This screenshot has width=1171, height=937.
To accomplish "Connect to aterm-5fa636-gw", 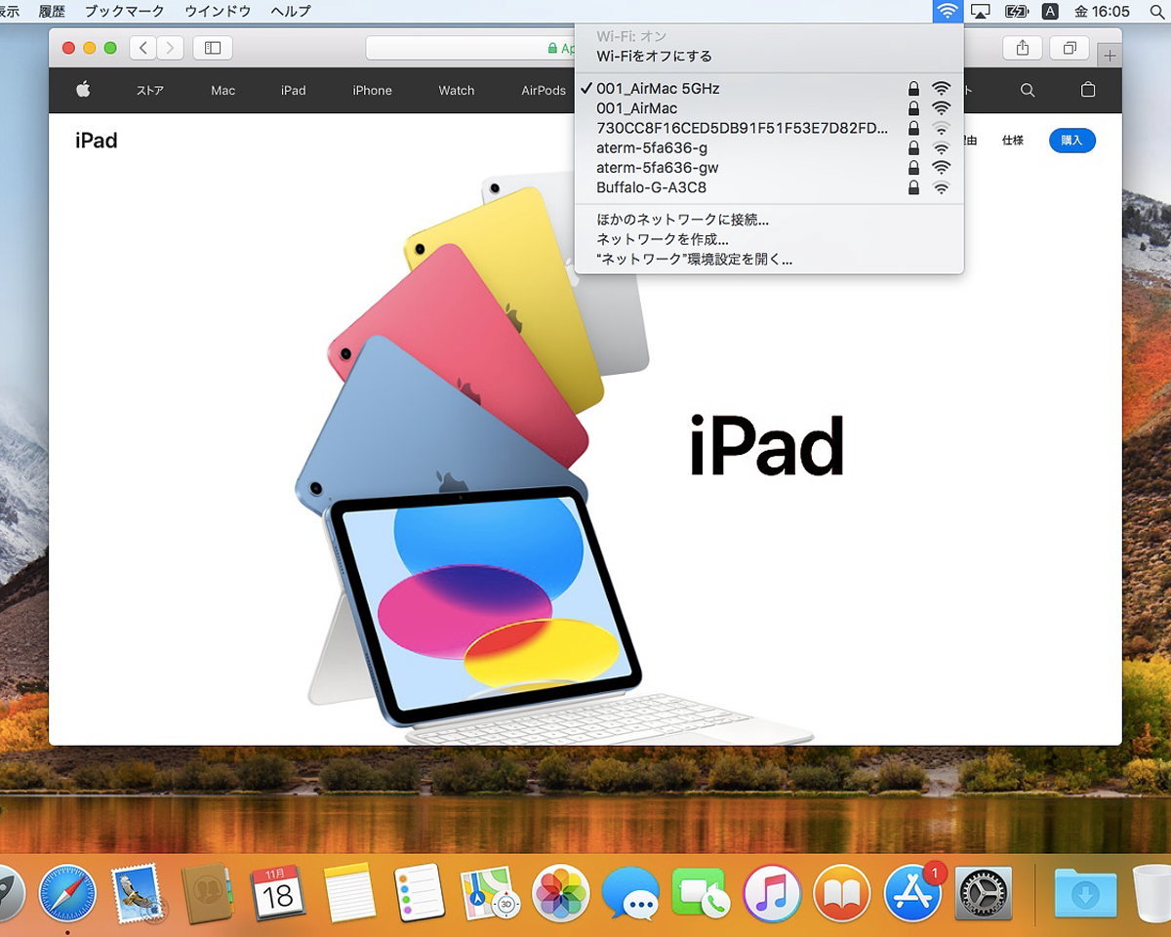I will tap(769, 168).
